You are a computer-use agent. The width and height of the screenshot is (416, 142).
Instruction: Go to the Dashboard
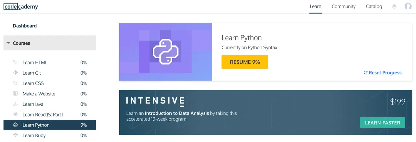click(25, 26)
